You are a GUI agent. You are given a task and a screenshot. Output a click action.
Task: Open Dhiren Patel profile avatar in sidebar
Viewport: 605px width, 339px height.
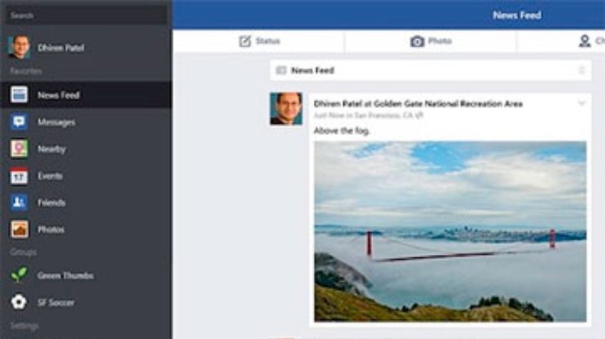19,47
